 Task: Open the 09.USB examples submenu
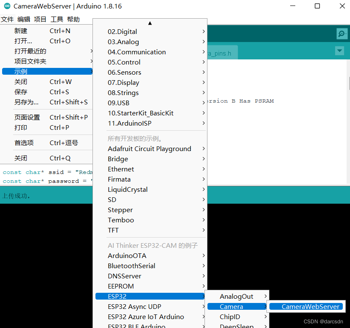coord(150,103)
